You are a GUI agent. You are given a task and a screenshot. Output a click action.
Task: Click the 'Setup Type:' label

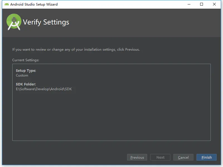(x=26, y=71)
